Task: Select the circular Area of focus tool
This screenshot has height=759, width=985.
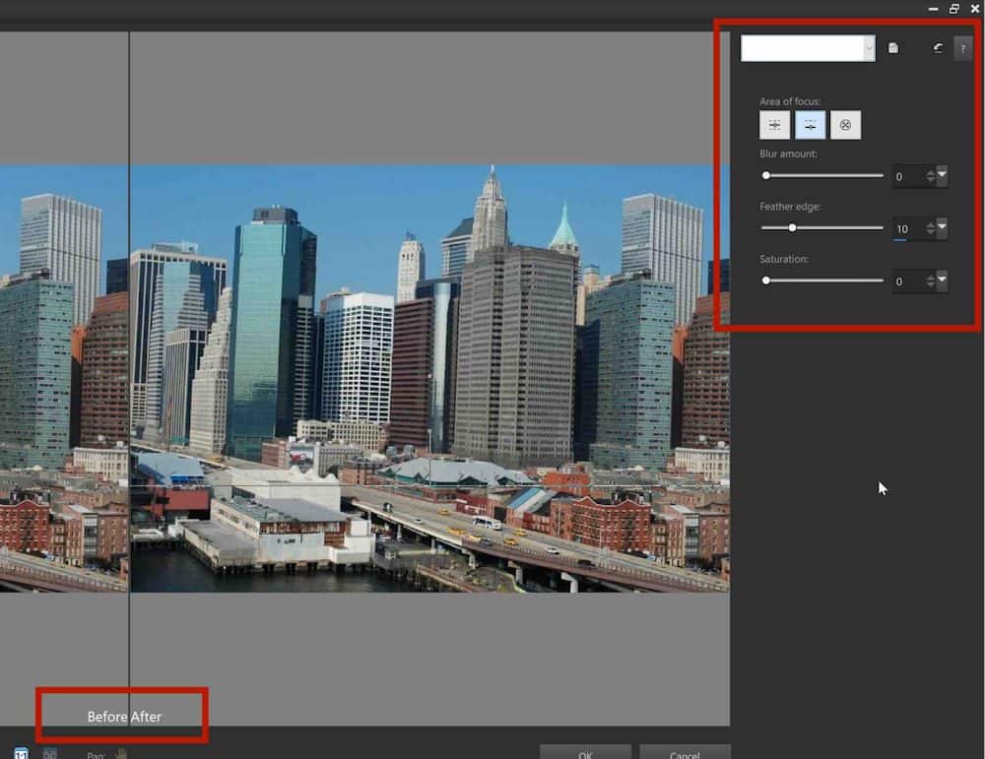Action: 846,124
